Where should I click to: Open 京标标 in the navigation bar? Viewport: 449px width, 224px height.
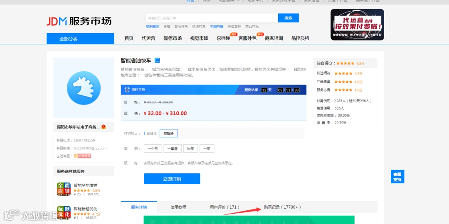tap(223, 38)
